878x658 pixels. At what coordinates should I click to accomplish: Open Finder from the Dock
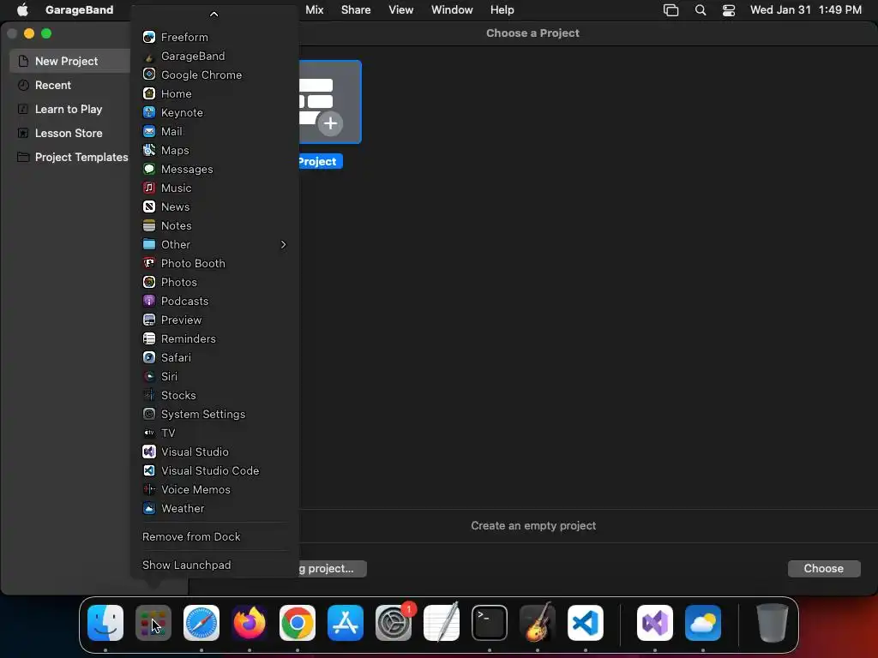pyautogui.click(x=105, y=623)
